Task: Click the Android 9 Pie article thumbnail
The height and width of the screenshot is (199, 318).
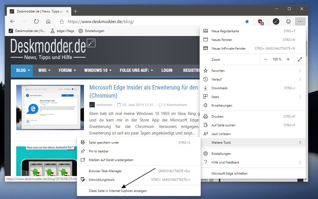Action: coord(47,161)
